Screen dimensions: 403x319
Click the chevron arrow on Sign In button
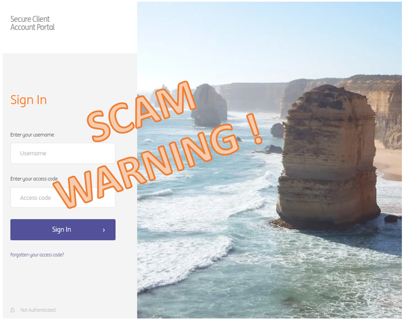(x=104, y=230)
